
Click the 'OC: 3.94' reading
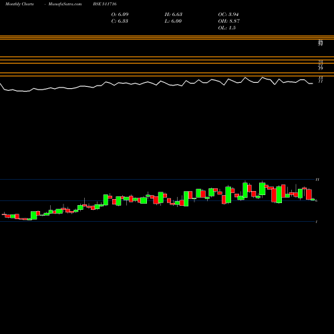click(x=228, y=15)
